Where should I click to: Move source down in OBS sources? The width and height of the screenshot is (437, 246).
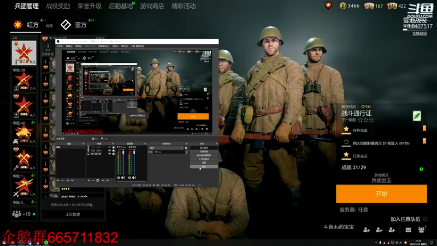point(108,181)
